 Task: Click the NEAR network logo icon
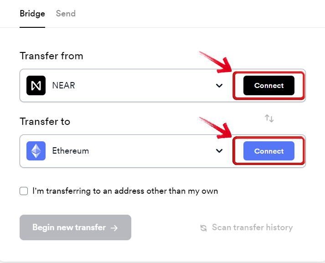pyautogui.click(x=36, y=85)
